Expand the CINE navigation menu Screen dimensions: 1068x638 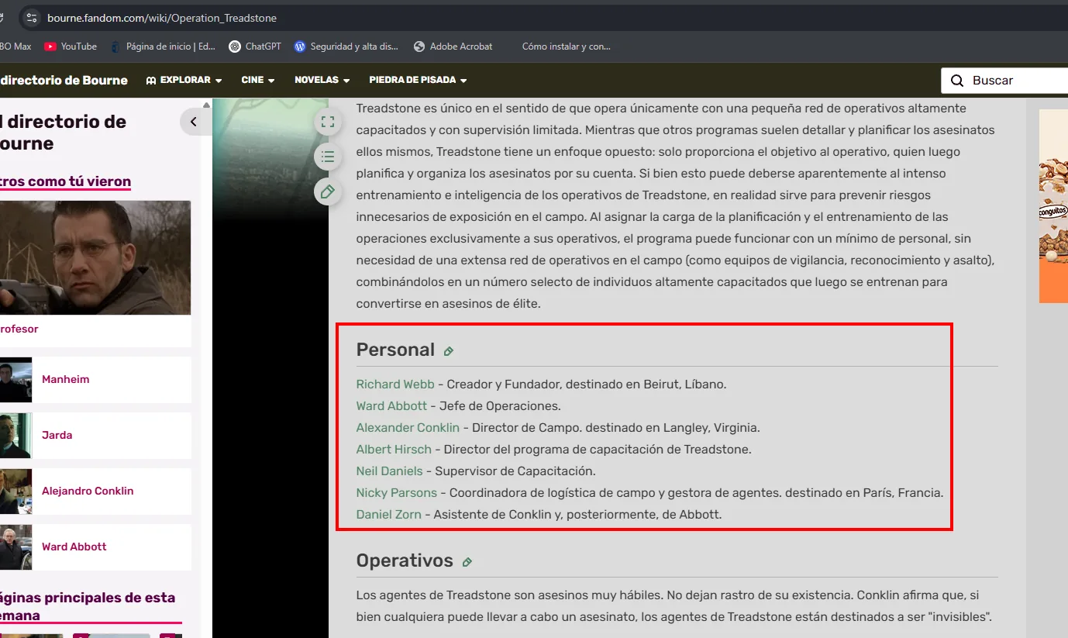tap(258, 80)
